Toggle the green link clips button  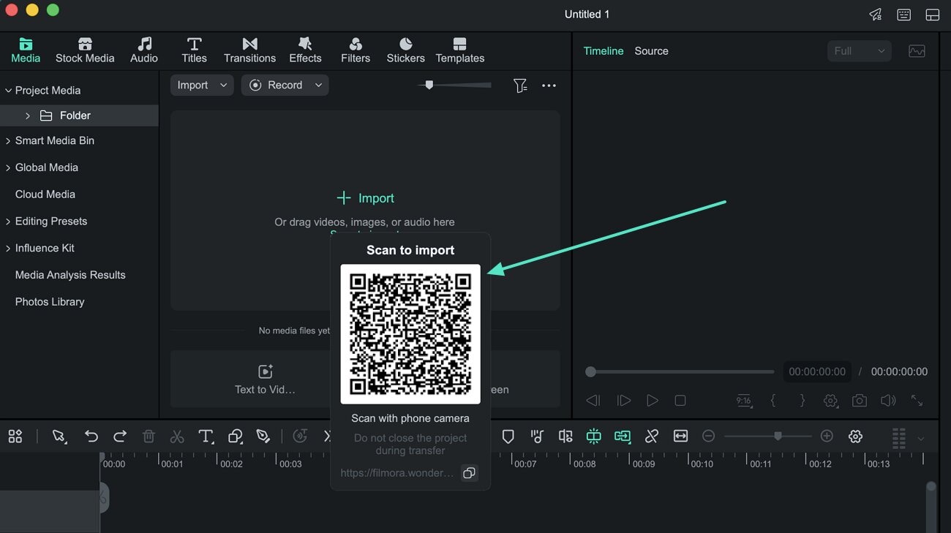coord(623,436)
